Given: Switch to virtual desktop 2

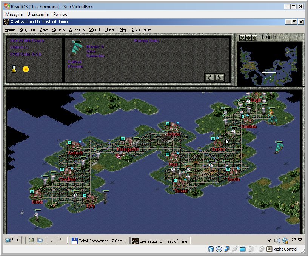Looking at the screenshot, I should coord(60,240).
